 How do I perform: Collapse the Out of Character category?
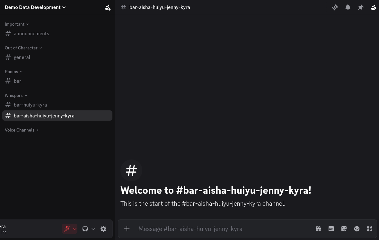(x=23, y=48)
